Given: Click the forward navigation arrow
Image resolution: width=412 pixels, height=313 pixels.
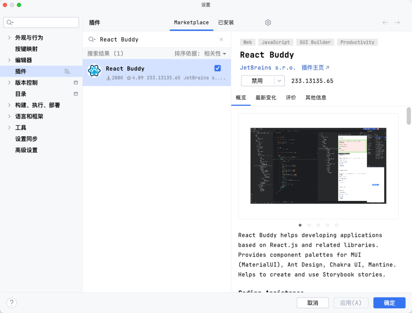Looking at the screenshot, I should coord(397,22).
